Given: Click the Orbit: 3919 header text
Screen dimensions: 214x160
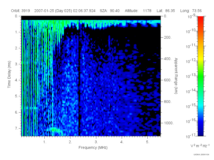Looking at the screenshot, I should pyautogui.click(x=21, y=11).
